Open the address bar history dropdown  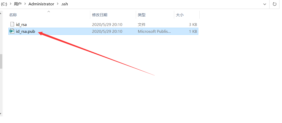(x=265, y=4)
